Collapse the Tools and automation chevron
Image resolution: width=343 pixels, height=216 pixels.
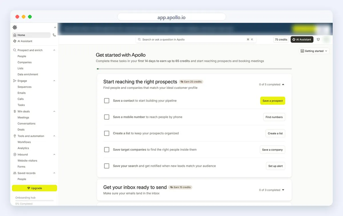point(54,136)
